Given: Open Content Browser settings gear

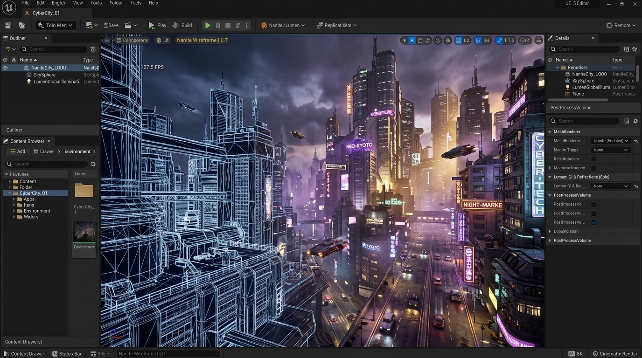Looking at the screenshot, I should click(x=93, y=164).
